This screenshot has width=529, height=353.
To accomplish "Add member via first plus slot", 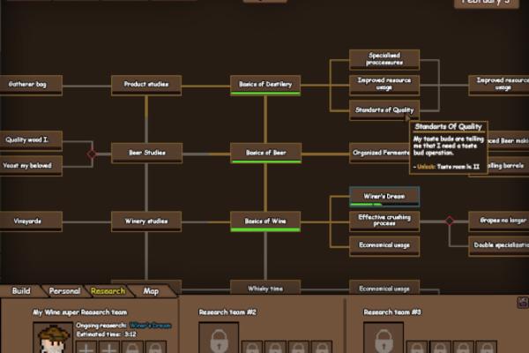I will 86,347.
